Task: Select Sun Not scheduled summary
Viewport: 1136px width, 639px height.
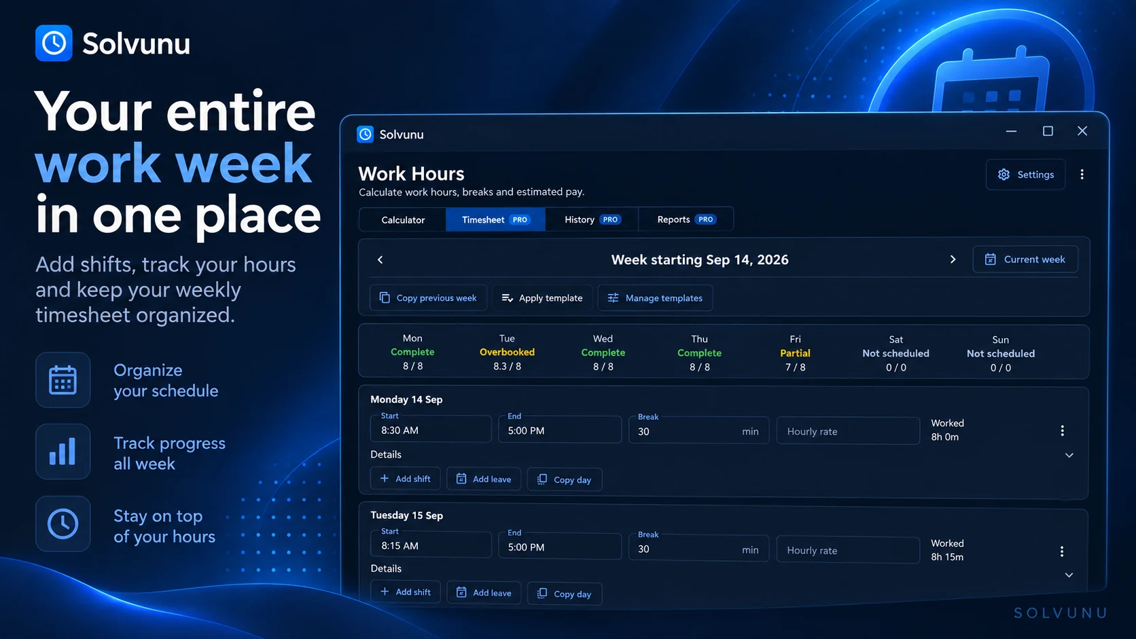Action: (1000, 353)
